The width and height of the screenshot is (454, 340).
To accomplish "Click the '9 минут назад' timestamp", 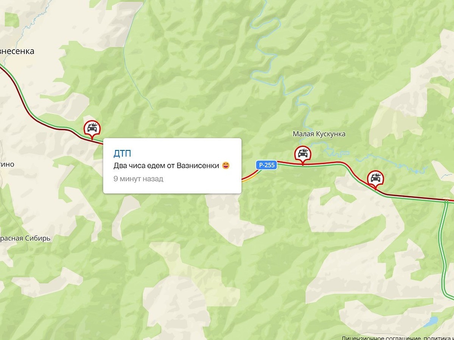I will (138, 179).
